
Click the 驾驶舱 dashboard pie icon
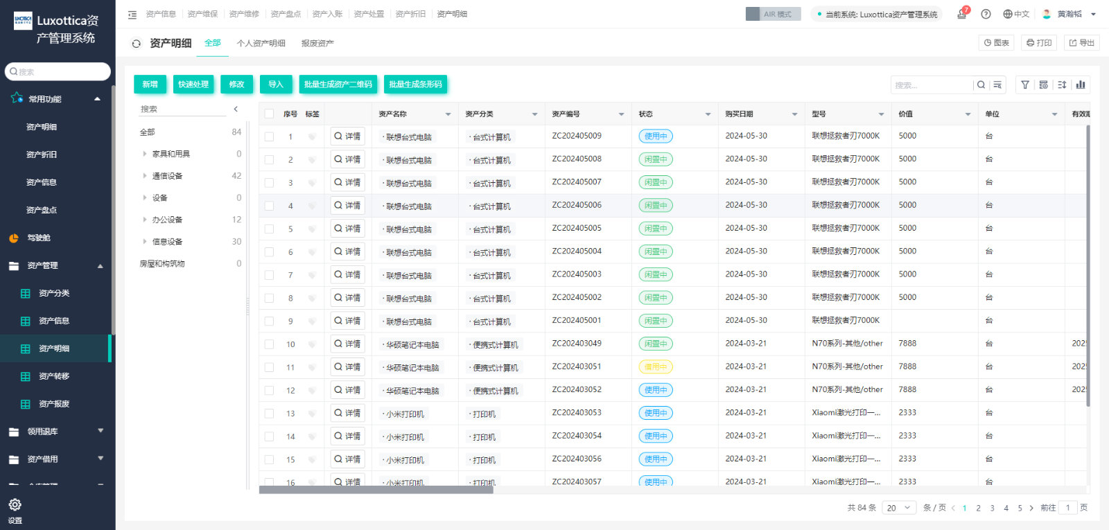(14, 238)
